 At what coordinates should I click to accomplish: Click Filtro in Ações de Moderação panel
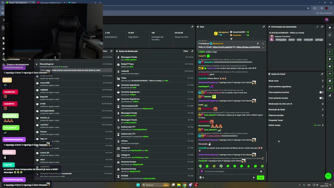pyautogui.click(x=186, y=51)
